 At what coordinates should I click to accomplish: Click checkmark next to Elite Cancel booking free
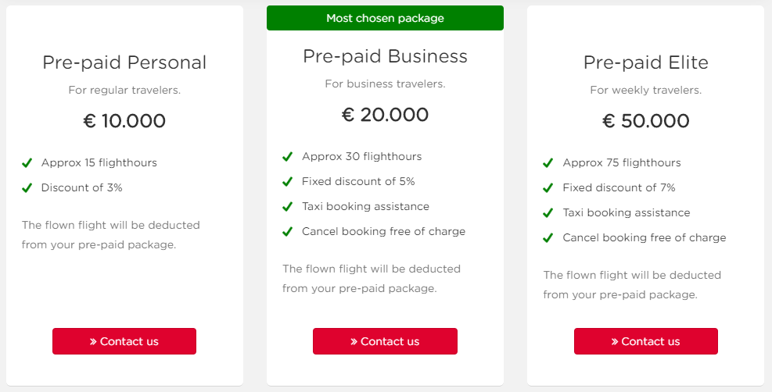548,238
